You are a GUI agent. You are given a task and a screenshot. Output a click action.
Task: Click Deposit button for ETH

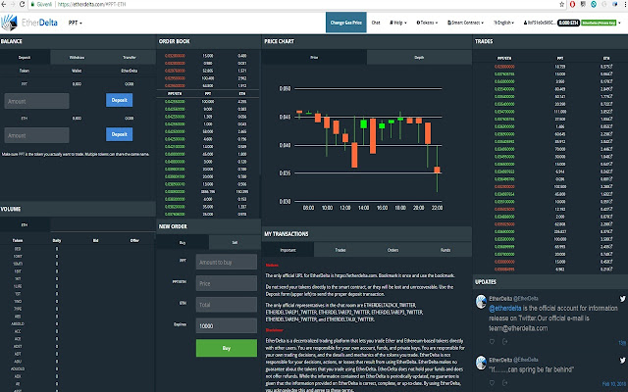(x=120, y=134)
